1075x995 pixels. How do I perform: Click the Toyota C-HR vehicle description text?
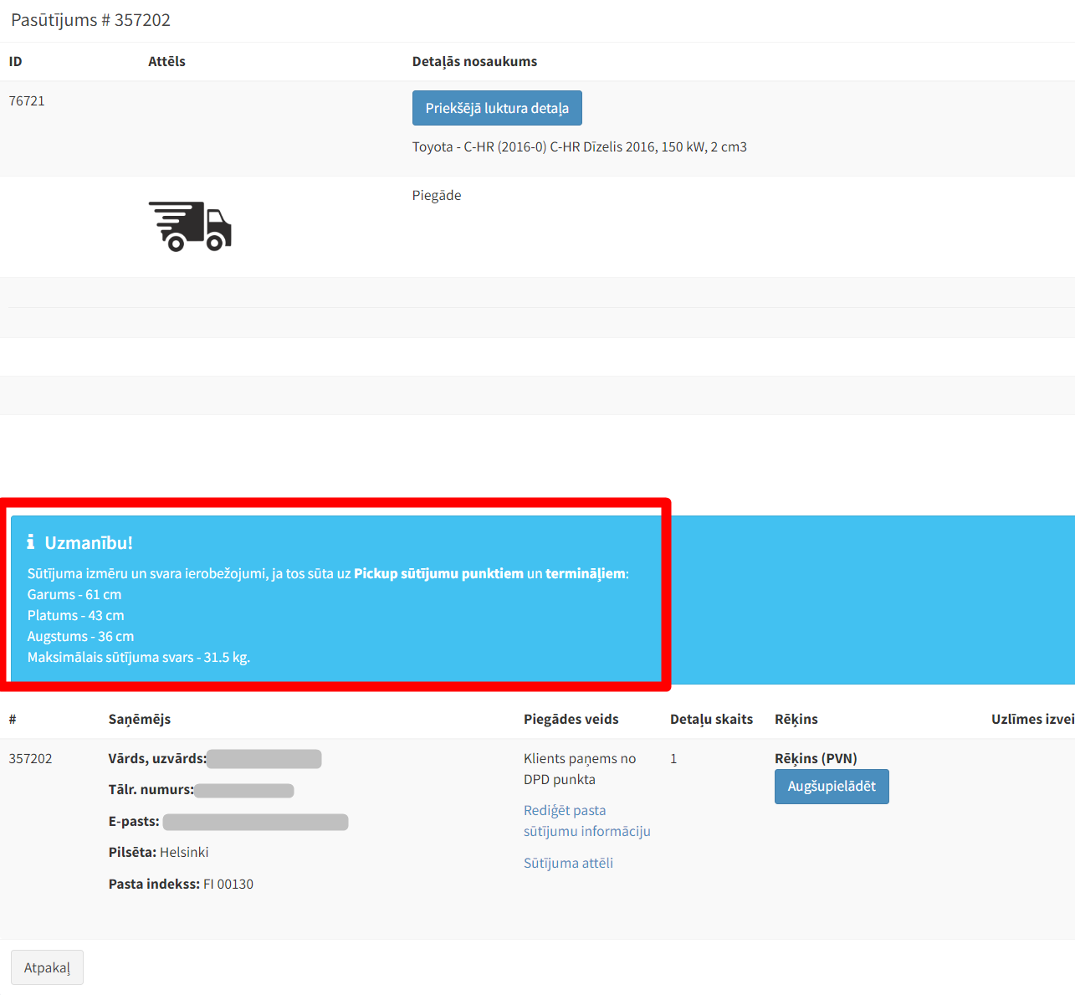click(579, 146)
